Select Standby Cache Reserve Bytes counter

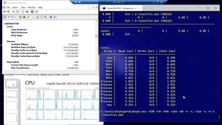point(25,56)
